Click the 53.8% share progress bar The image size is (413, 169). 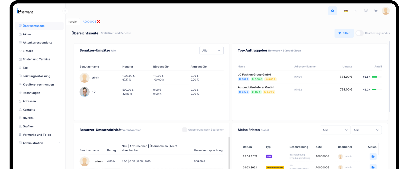click(x=377, y=77)
